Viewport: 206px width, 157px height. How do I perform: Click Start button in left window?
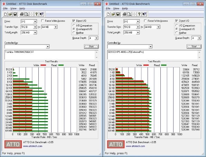[x=91, y=47]
